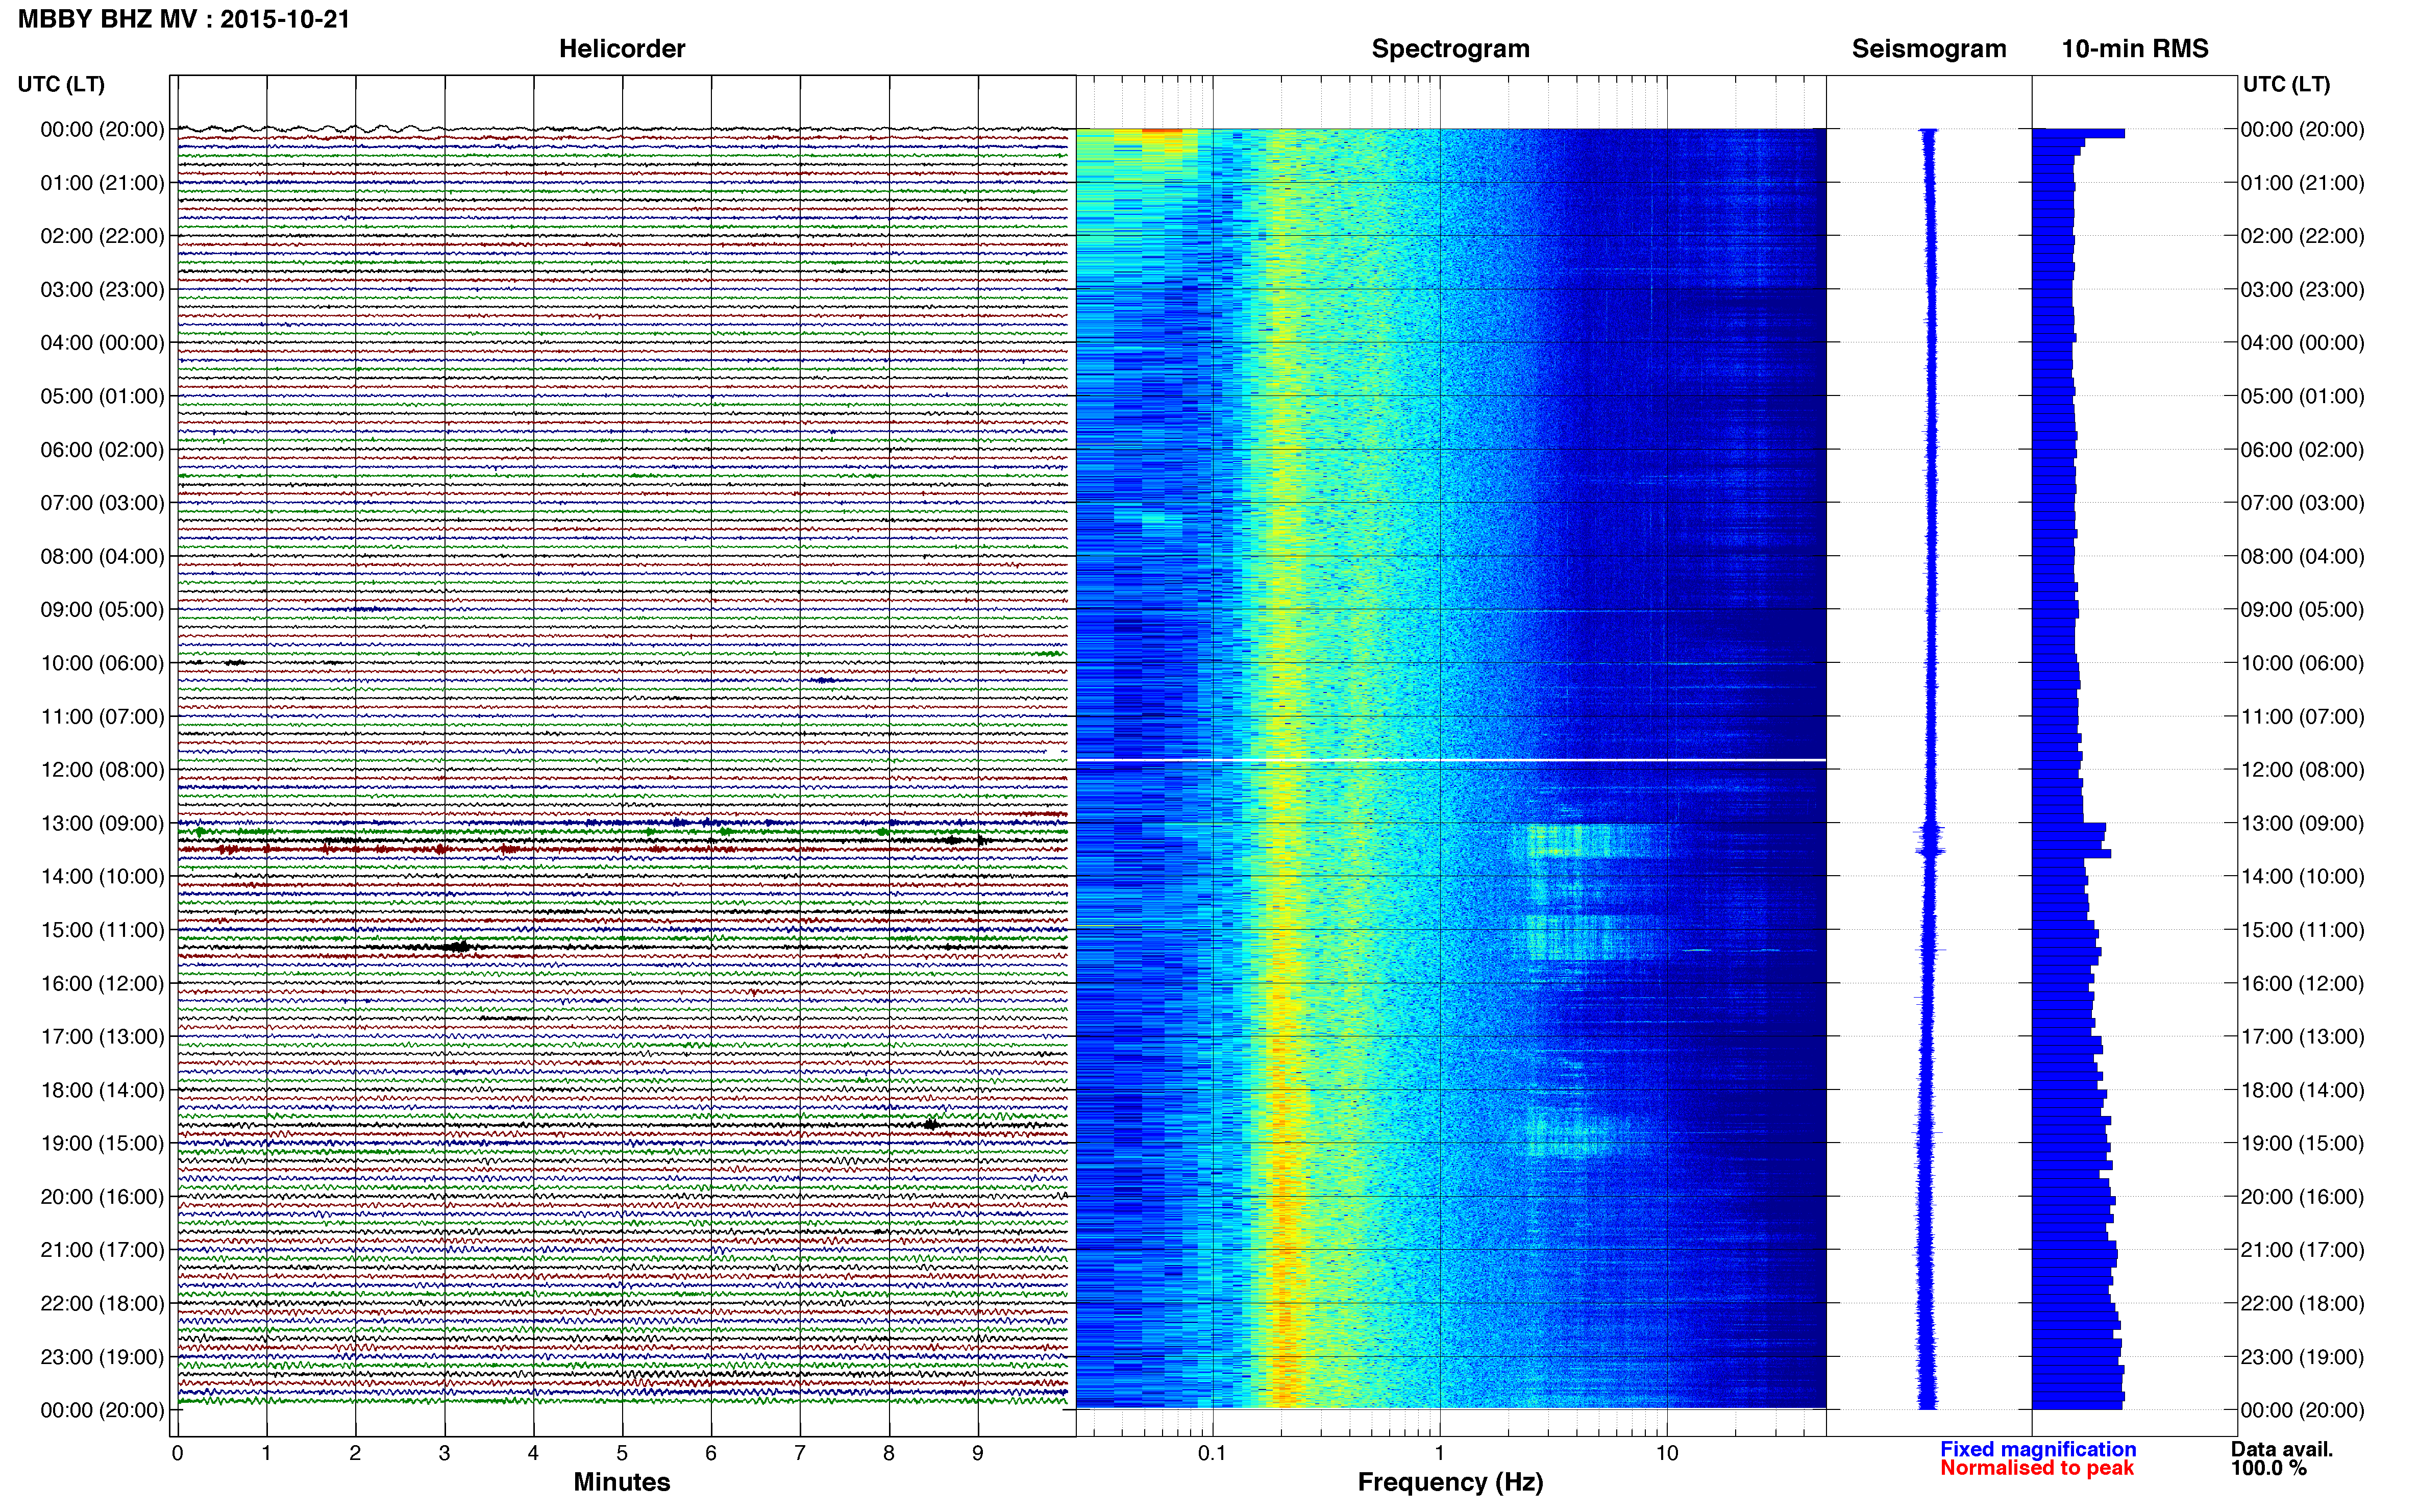Click the right '21:00 (17:00)' time label
This screenshot has width=2419, height=1512.
point(2302,1250)
